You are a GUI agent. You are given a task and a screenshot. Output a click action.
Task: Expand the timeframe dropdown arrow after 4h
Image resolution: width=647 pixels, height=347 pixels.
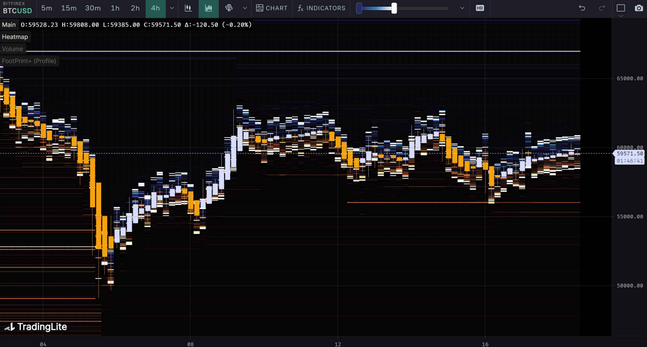click(x=172, y=8)
